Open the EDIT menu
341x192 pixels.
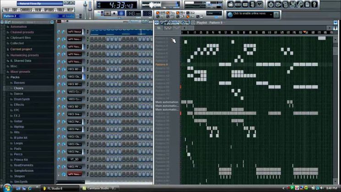pyautogui.click(x=15, y=10)
